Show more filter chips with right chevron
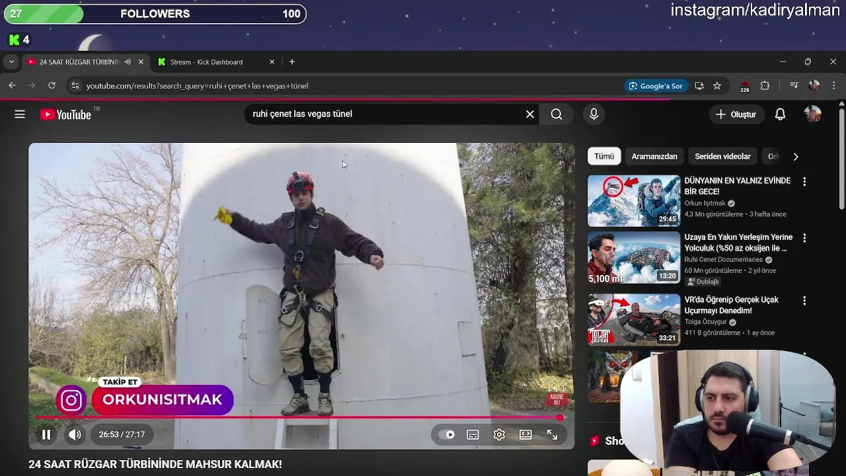This screenshot has width=846, height=476. [795, 157]
